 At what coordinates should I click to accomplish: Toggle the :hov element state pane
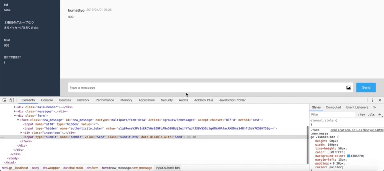(362, 115)
